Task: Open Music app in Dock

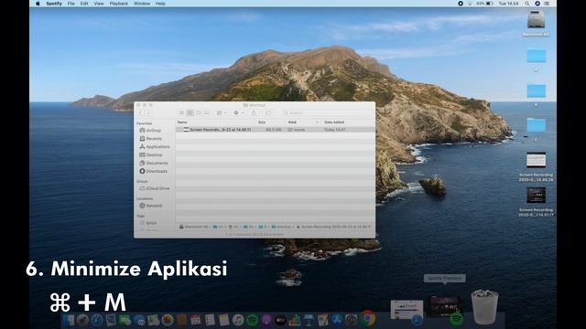Action: coord(238,320)
